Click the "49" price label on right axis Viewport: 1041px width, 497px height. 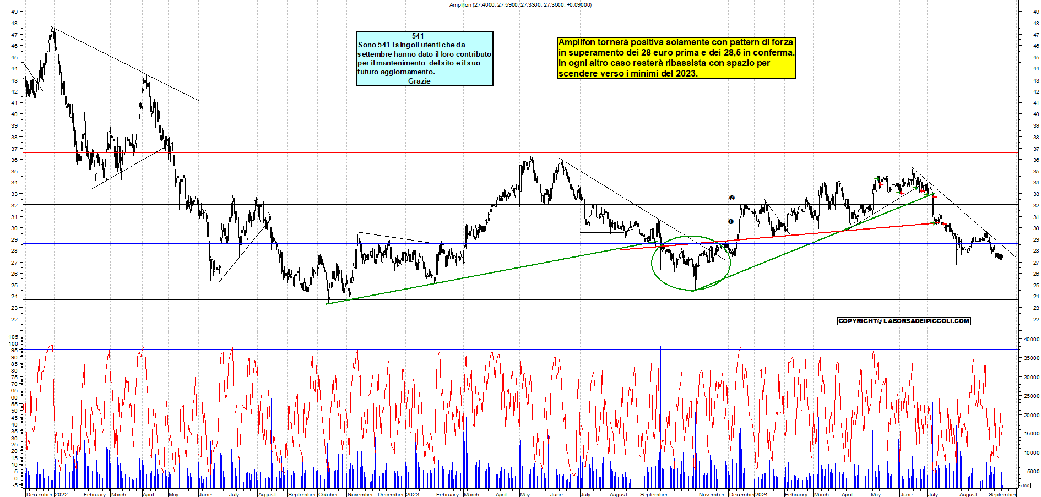click(1036, 12)
